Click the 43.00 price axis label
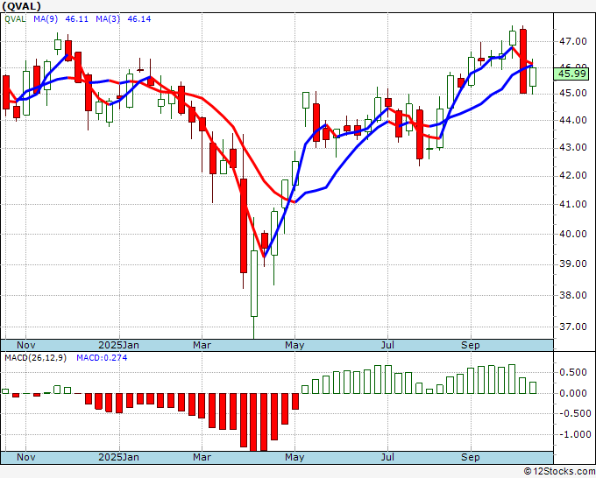This screenshot has width=596, height=478. point(573,147)
